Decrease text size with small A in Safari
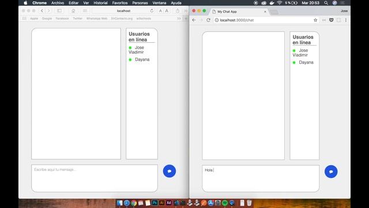This screenshot has width=369, height=208. 160,11
